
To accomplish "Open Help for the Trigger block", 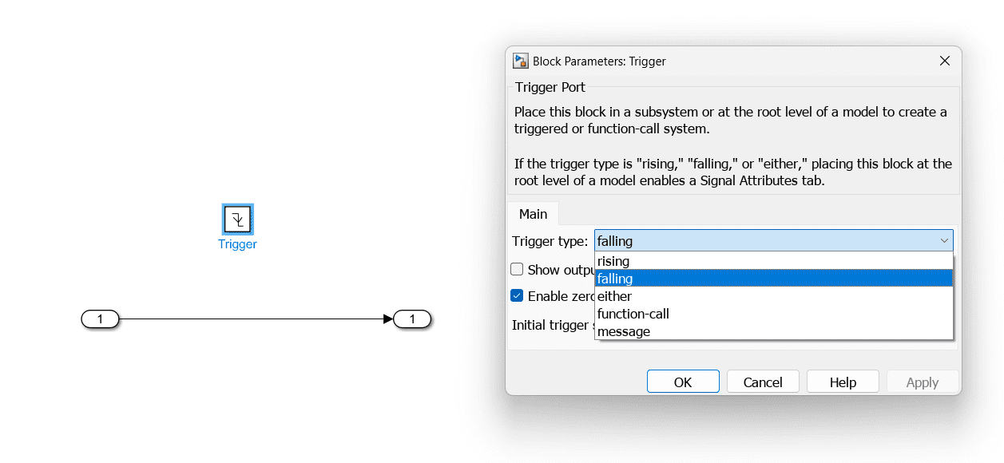I will point(842,382).
